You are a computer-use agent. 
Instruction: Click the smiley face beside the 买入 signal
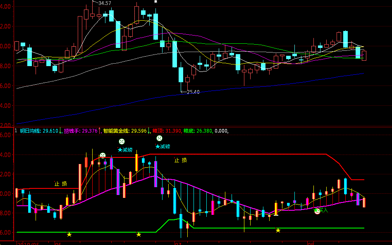pyautogui.click(x=317, y=211)
